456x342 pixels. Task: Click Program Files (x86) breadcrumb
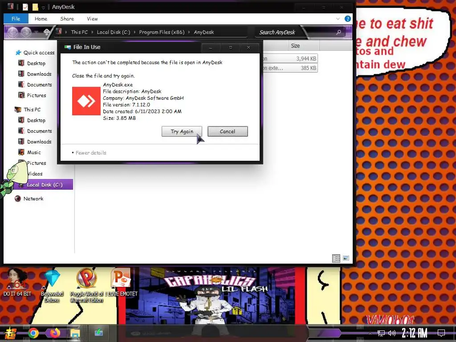(162, 32)
